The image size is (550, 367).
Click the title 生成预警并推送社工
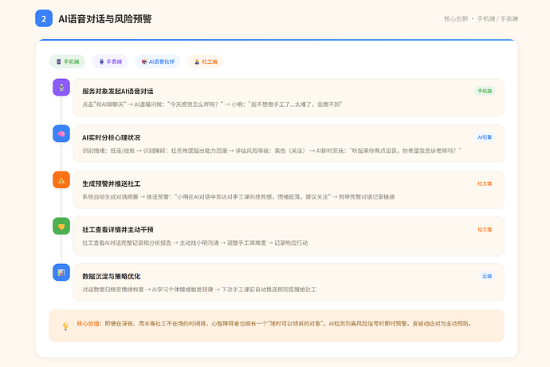111,184
